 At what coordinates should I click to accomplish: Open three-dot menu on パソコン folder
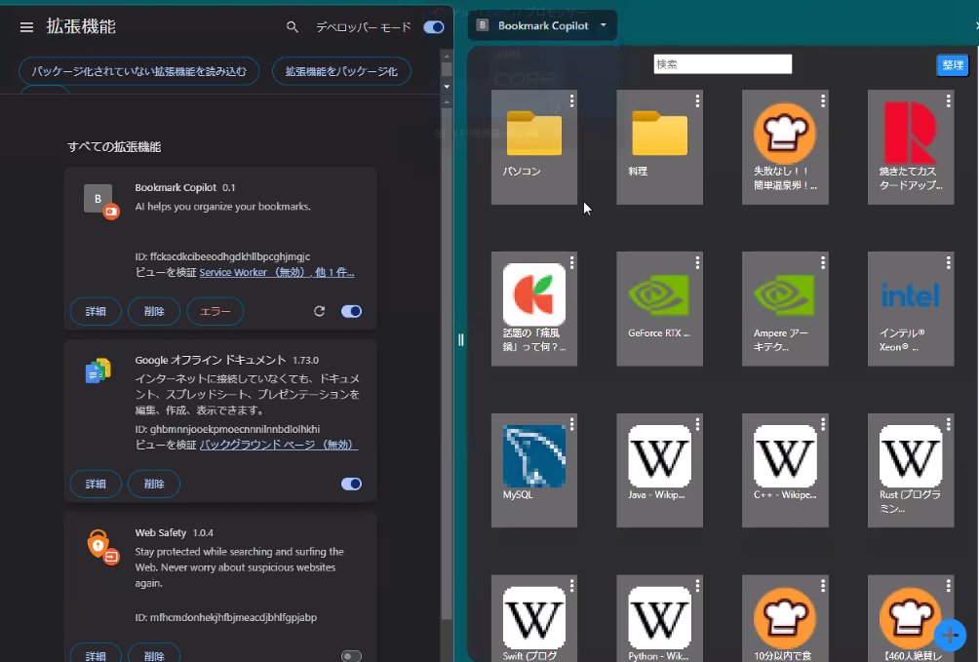tap(572, 100)
